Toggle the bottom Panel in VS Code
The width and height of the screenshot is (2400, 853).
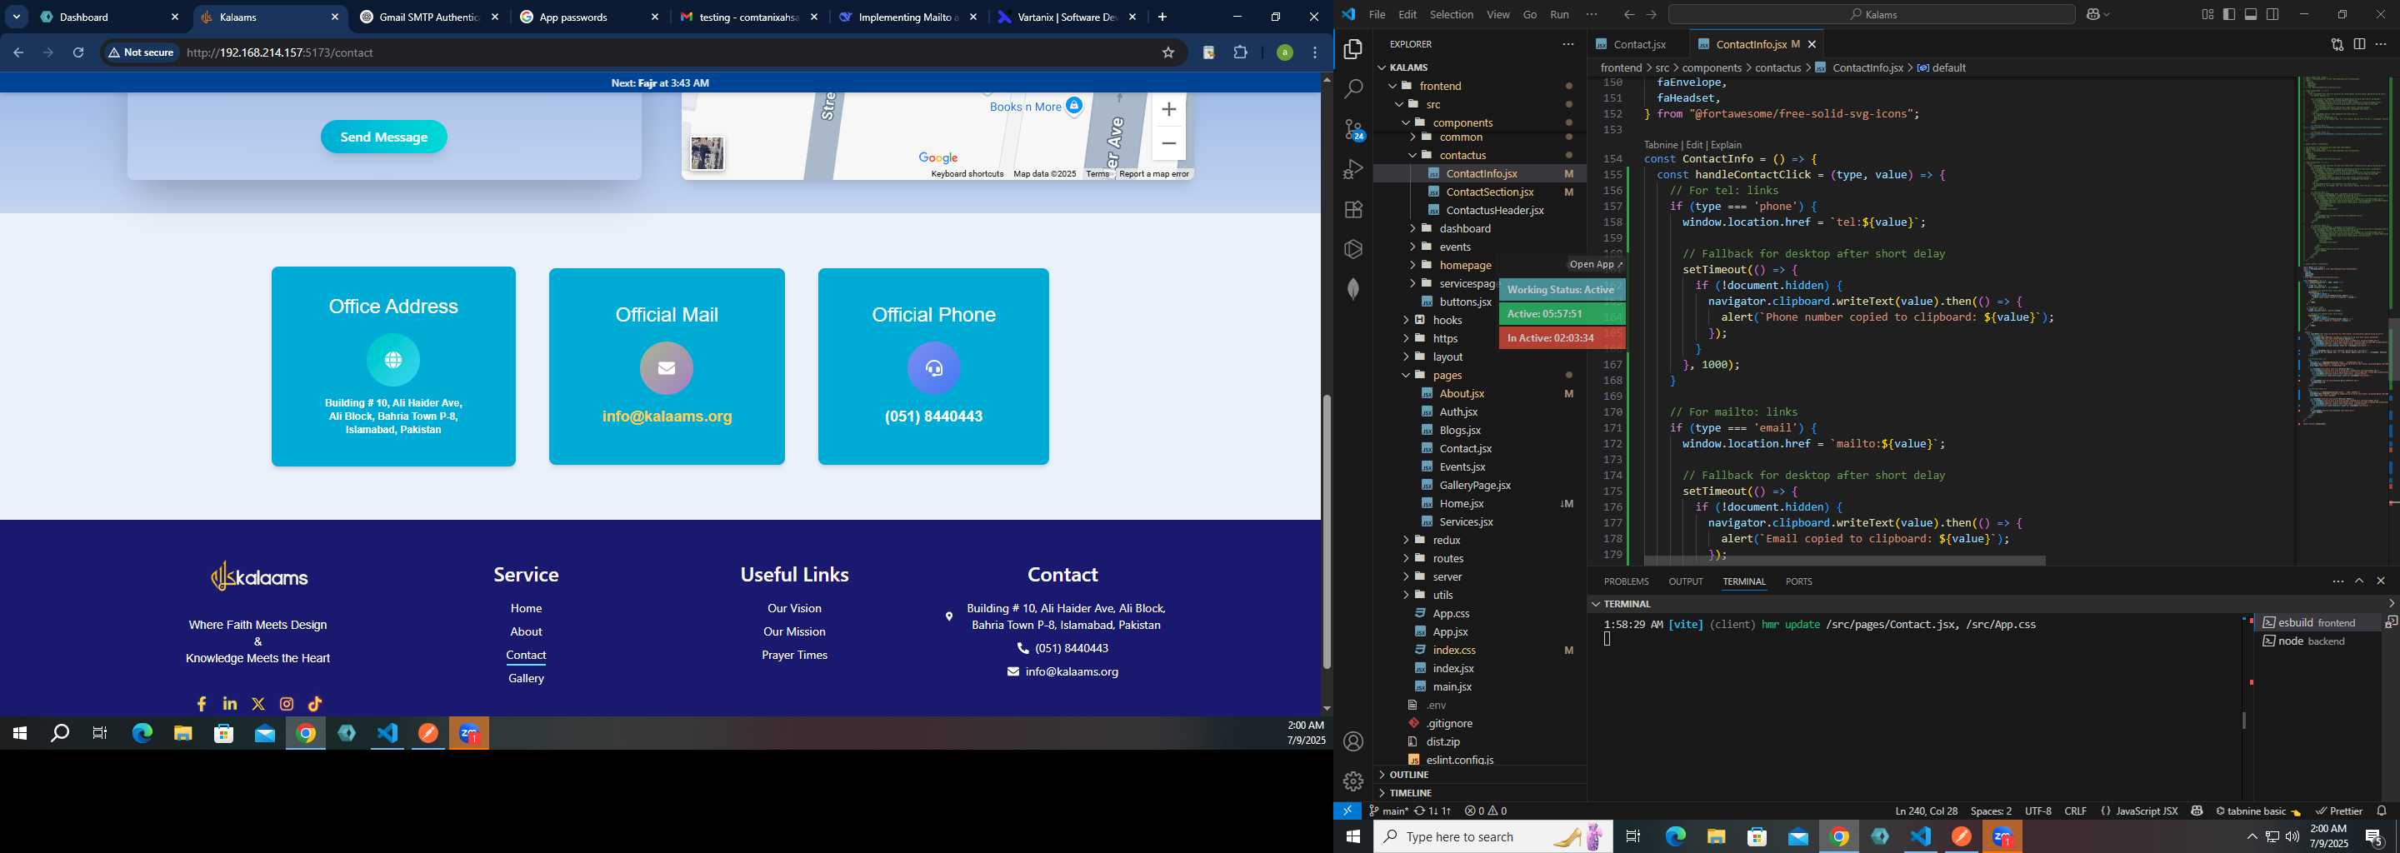pos(2251,14)
